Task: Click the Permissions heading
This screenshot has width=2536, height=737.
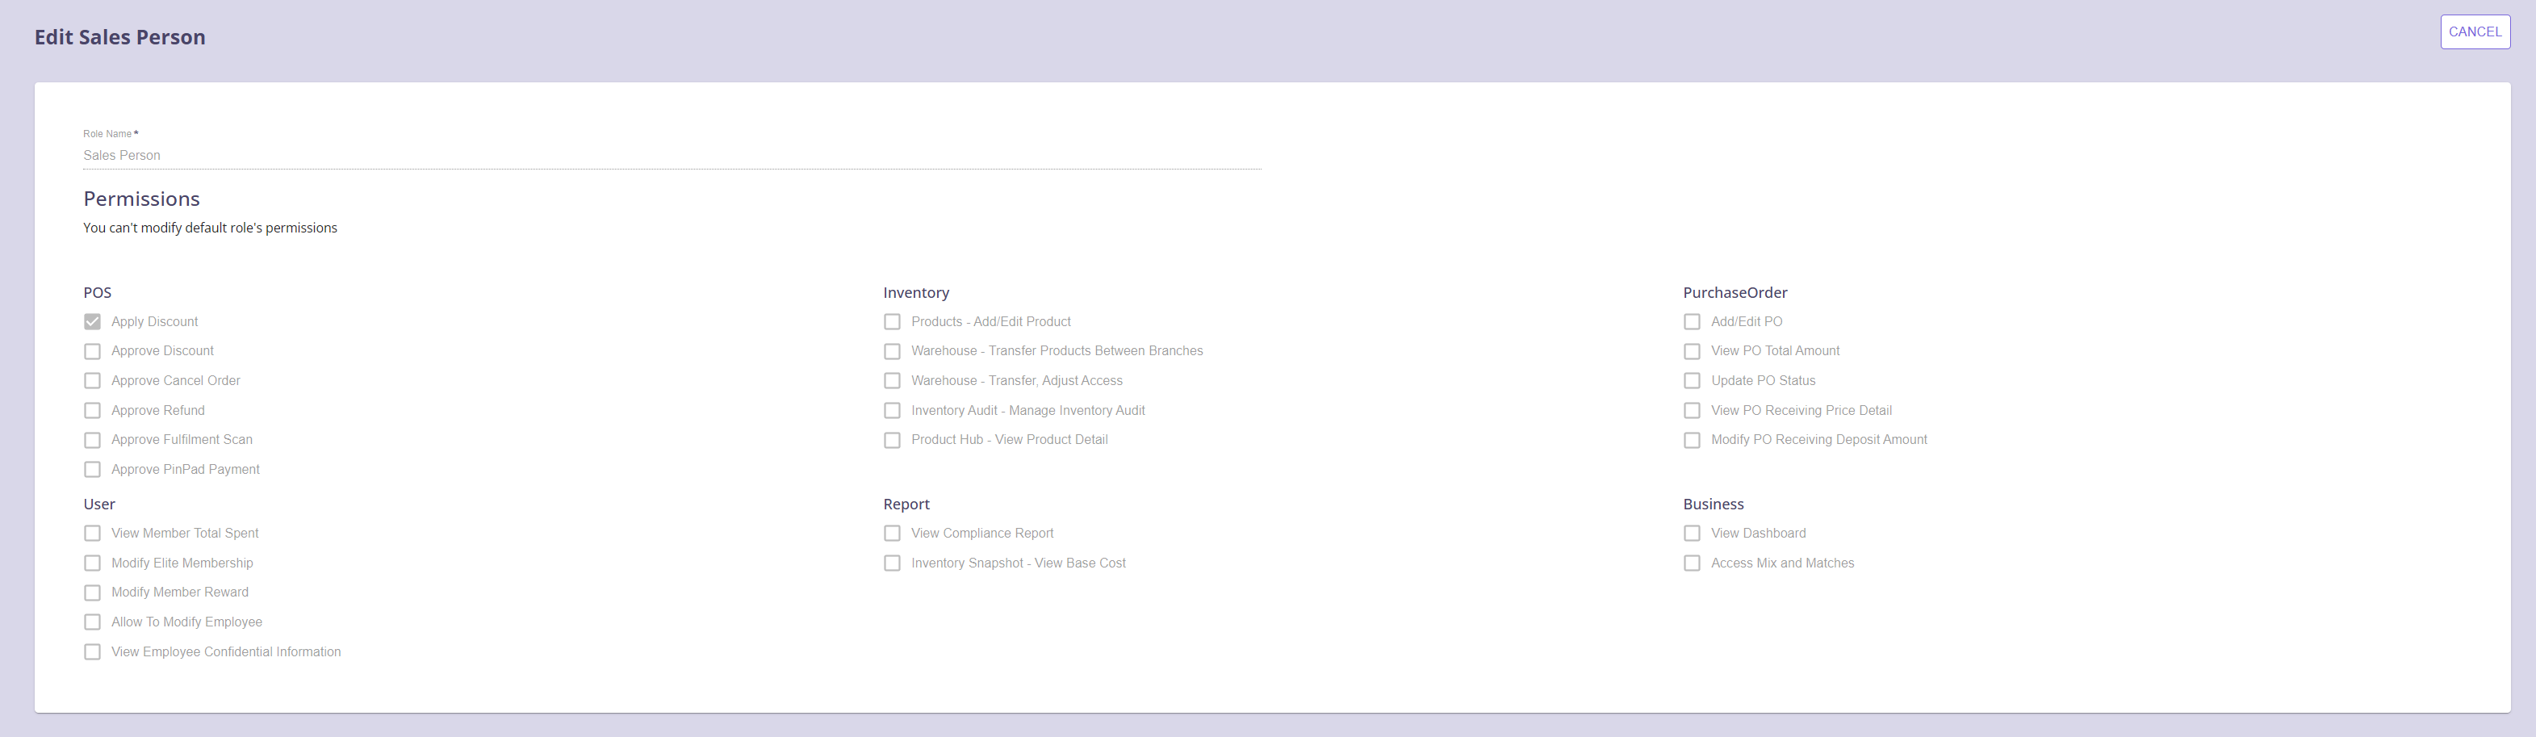Action: tap(142, 199)
